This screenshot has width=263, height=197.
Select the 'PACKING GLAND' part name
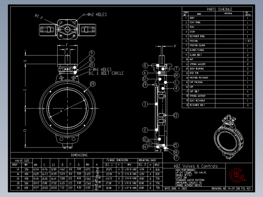click(197, 45)
